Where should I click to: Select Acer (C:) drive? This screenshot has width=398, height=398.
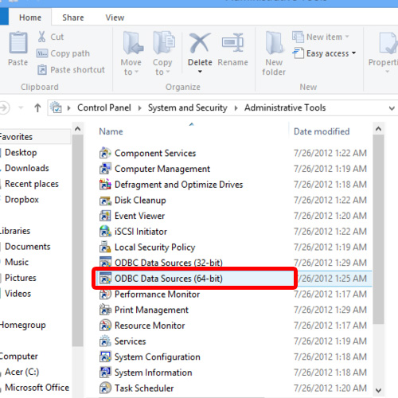click(21, 372)
